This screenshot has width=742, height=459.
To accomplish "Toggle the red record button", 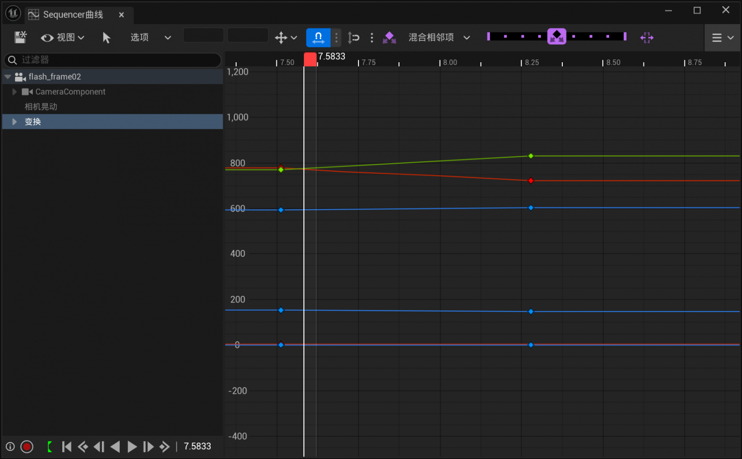I will point(27,446).
